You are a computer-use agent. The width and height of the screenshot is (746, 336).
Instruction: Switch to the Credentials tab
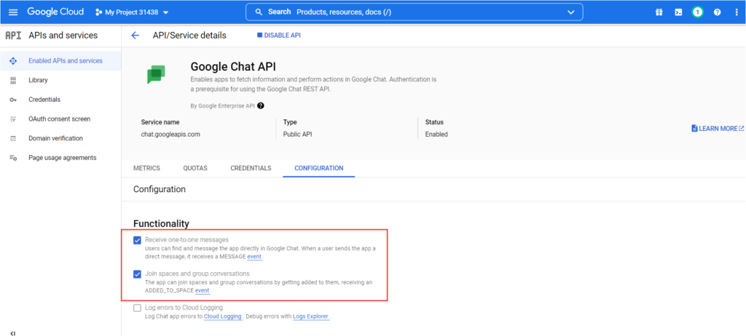251,168
